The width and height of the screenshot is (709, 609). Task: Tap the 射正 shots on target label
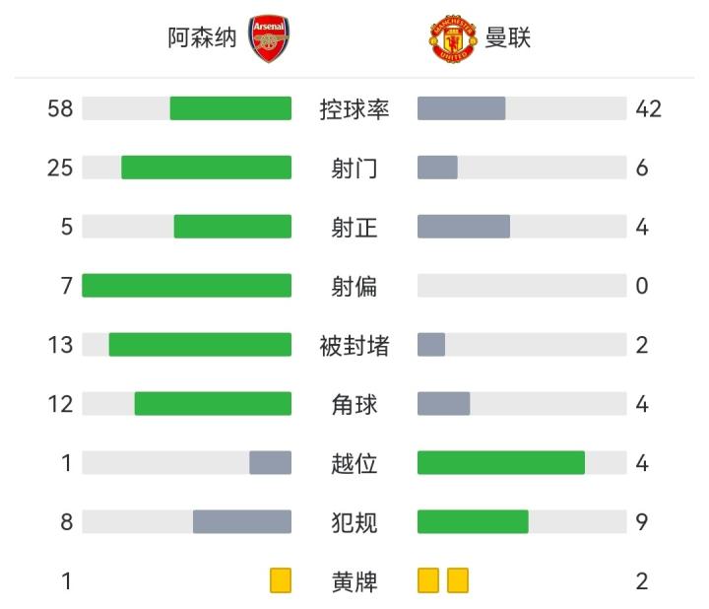click(x=354, y=228)
